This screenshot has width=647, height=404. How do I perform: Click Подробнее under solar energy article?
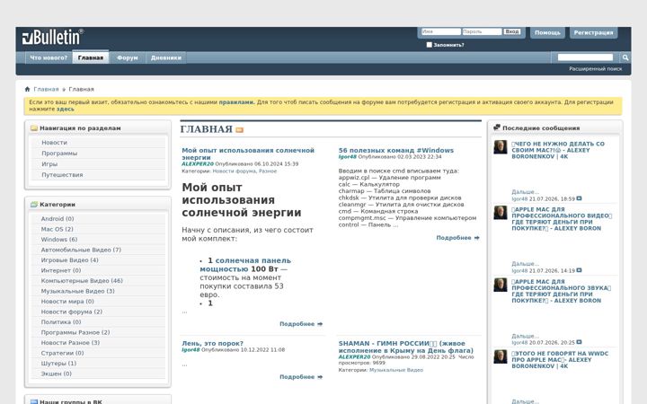coord(301,324)
